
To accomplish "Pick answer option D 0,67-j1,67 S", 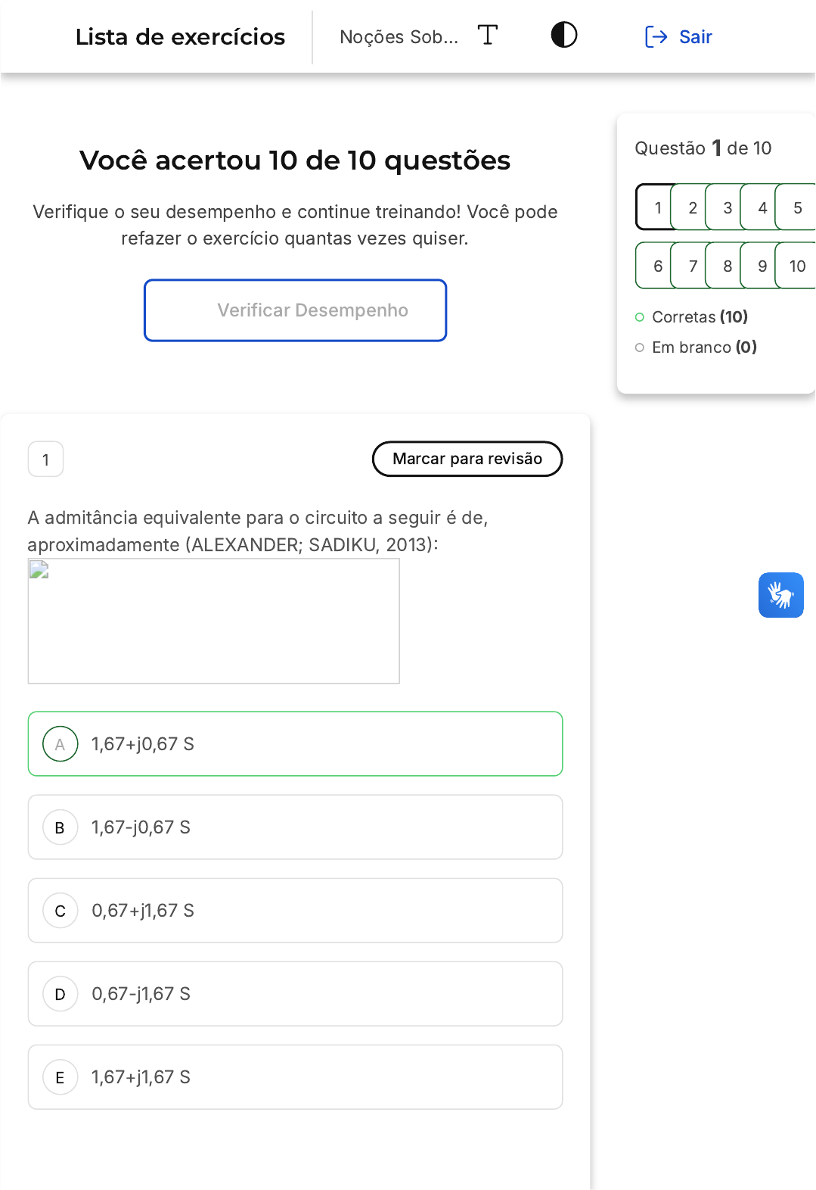I will point(295,994).
